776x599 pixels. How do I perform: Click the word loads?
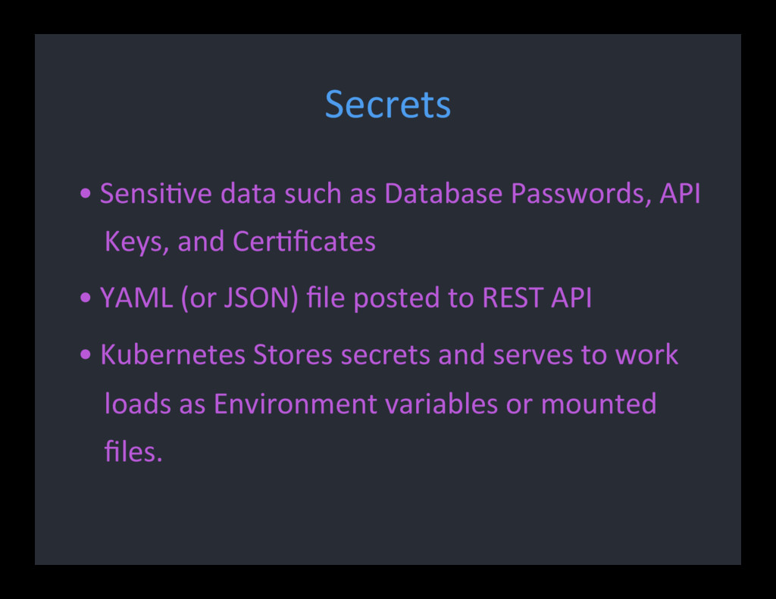[x=138, y=403]
